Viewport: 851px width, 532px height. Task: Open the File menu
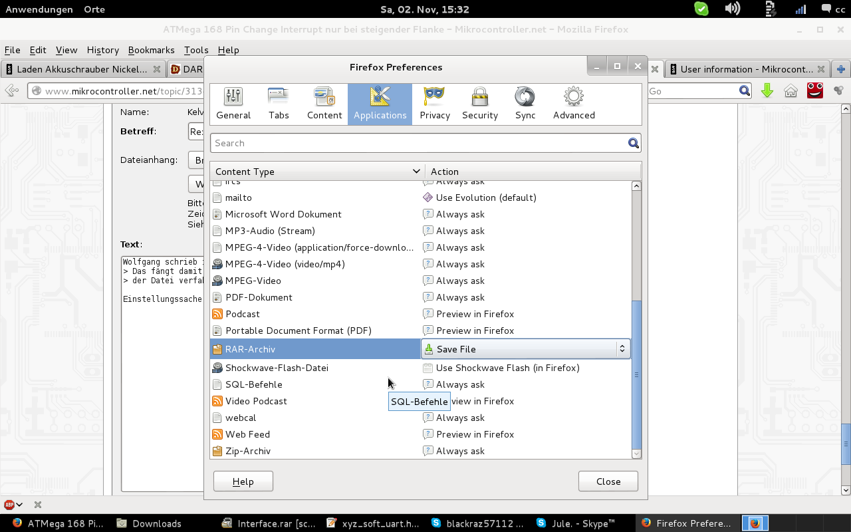click(12, 50)
